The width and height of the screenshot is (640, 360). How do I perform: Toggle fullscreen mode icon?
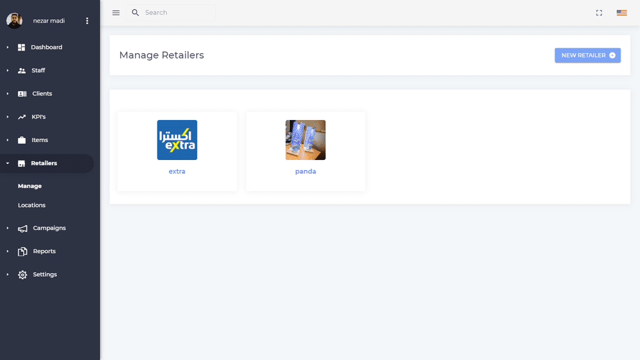[599, 12]
